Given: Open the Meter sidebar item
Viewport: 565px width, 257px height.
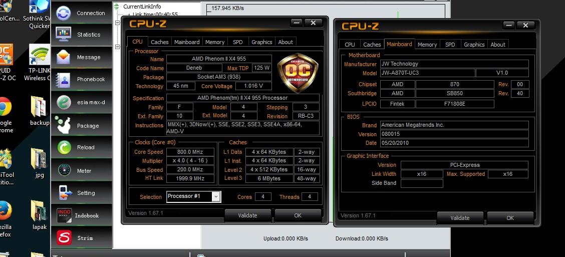Looking at the screenshot, I should (82, 170).
